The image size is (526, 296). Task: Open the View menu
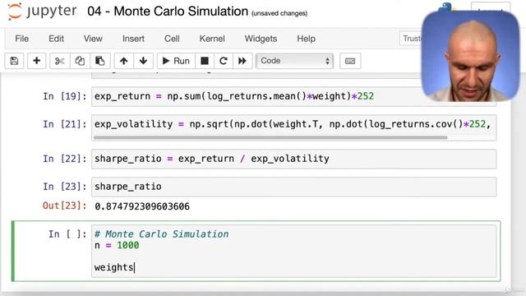(x=93, y=39)
